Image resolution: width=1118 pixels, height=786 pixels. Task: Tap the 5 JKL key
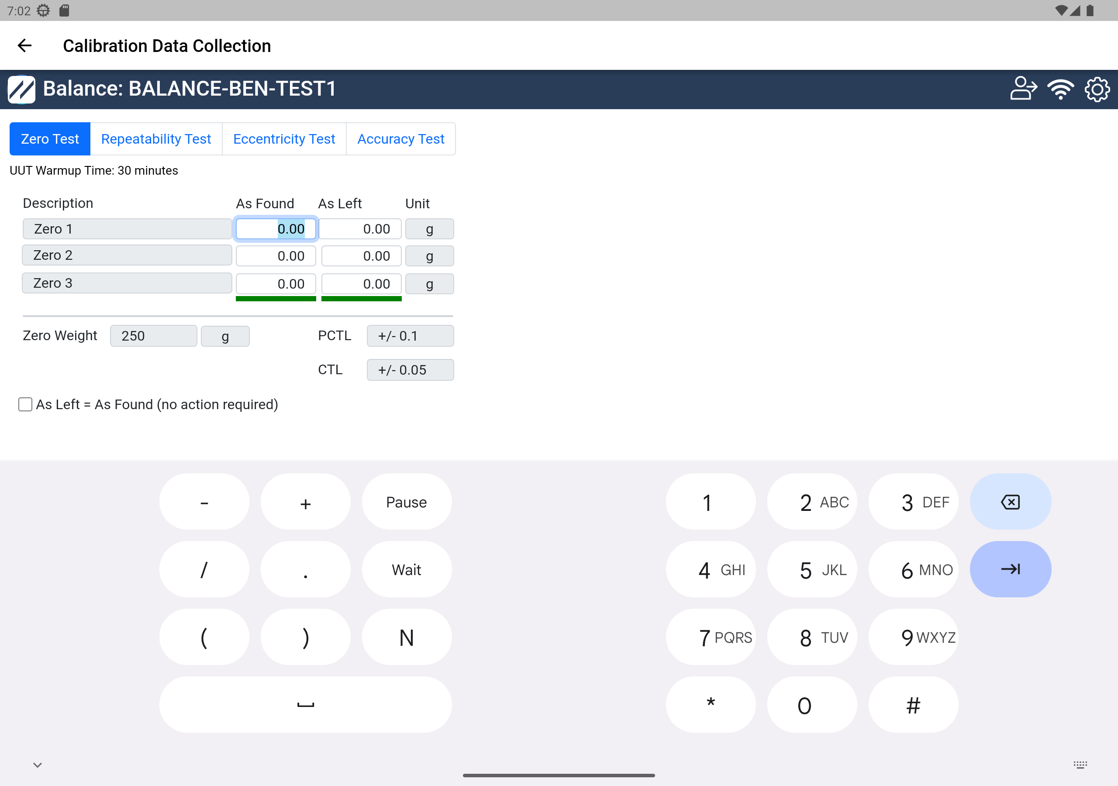pos(812,569)
